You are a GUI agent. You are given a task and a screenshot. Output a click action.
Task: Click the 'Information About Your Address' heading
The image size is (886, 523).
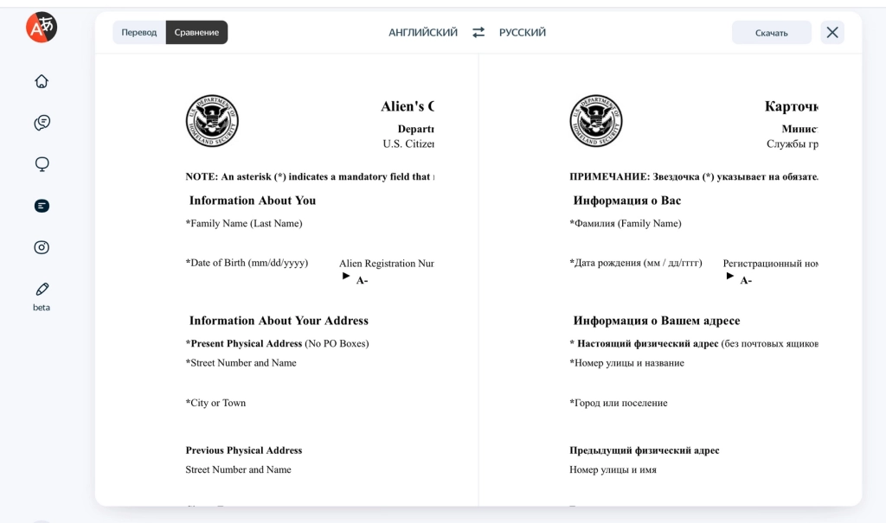(279, 321)
